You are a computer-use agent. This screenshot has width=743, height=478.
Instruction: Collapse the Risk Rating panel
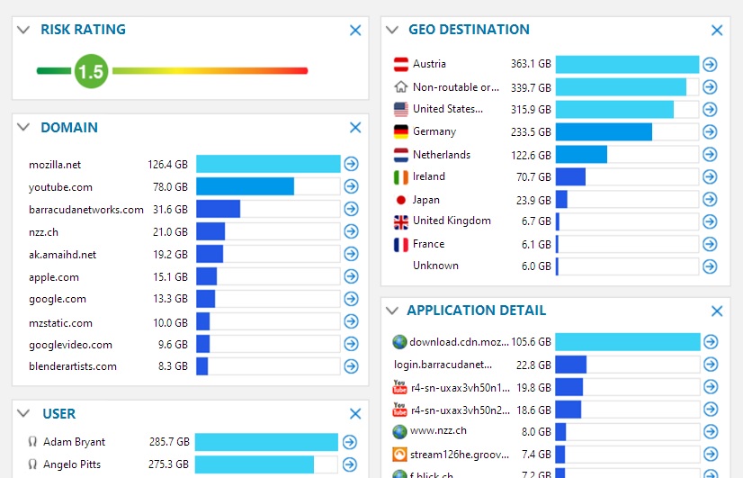(x=23, y=30)
